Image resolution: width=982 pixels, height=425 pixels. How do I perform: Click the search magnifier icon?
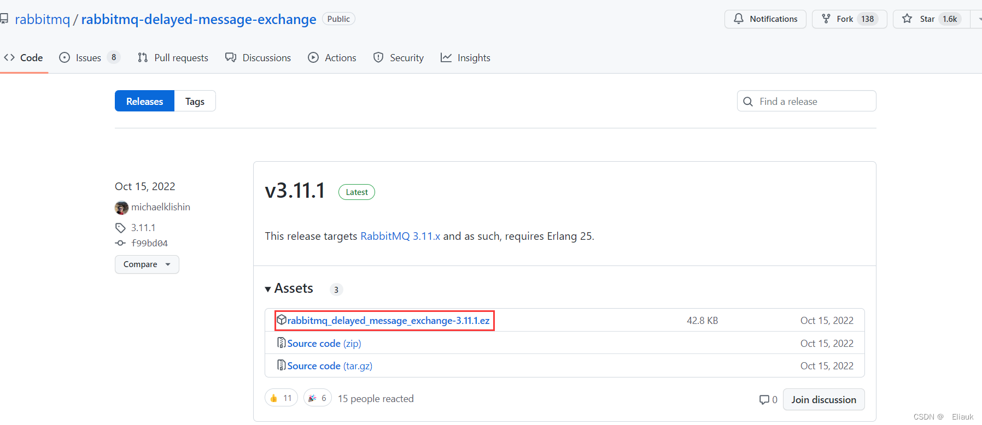pyautogui.click(x=748, y=102)
